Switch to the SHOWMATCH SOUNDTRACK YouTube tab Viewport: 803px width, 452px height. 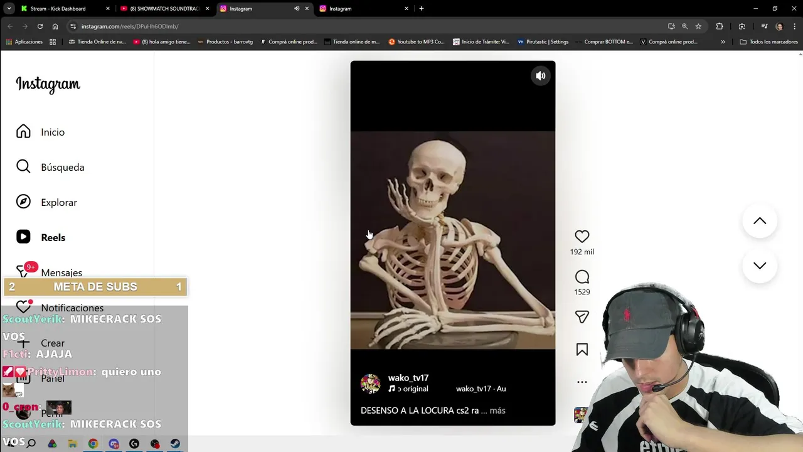click(164, 9)
